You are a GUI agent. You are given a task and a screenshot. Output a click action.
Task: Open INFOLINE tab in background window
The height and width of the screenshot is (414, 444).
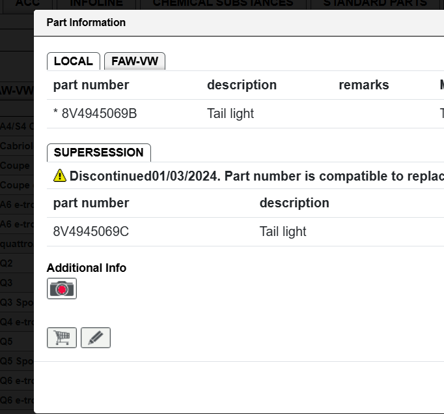click(96, 3)
